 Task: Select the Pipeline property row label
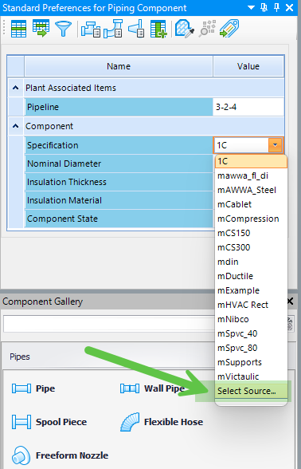tap(119, 107)
